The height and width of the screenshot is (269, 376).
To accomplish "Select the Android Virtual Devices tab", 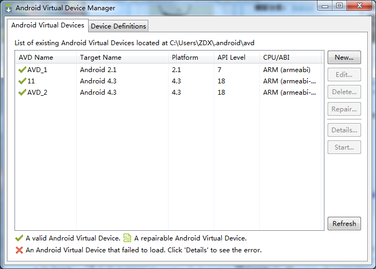I will click(x=48, y=25).
